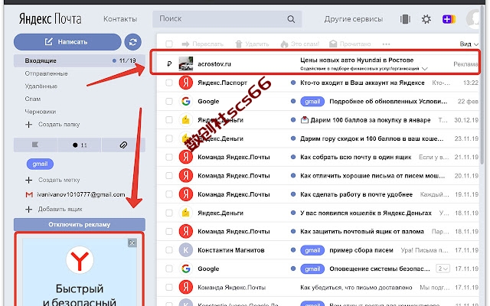This screenshot has width=490, height=306.
Task: Click Удалить delete toolbar button
Action: tap(252, 44)
